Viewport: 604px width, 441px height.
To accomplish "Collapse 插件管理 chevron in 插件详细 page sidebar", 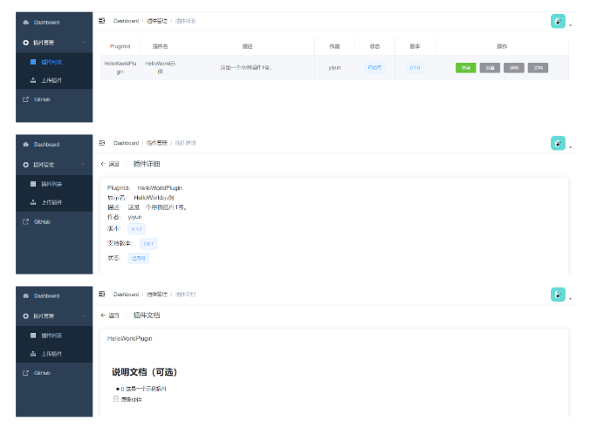I will [x=83, y=165].
